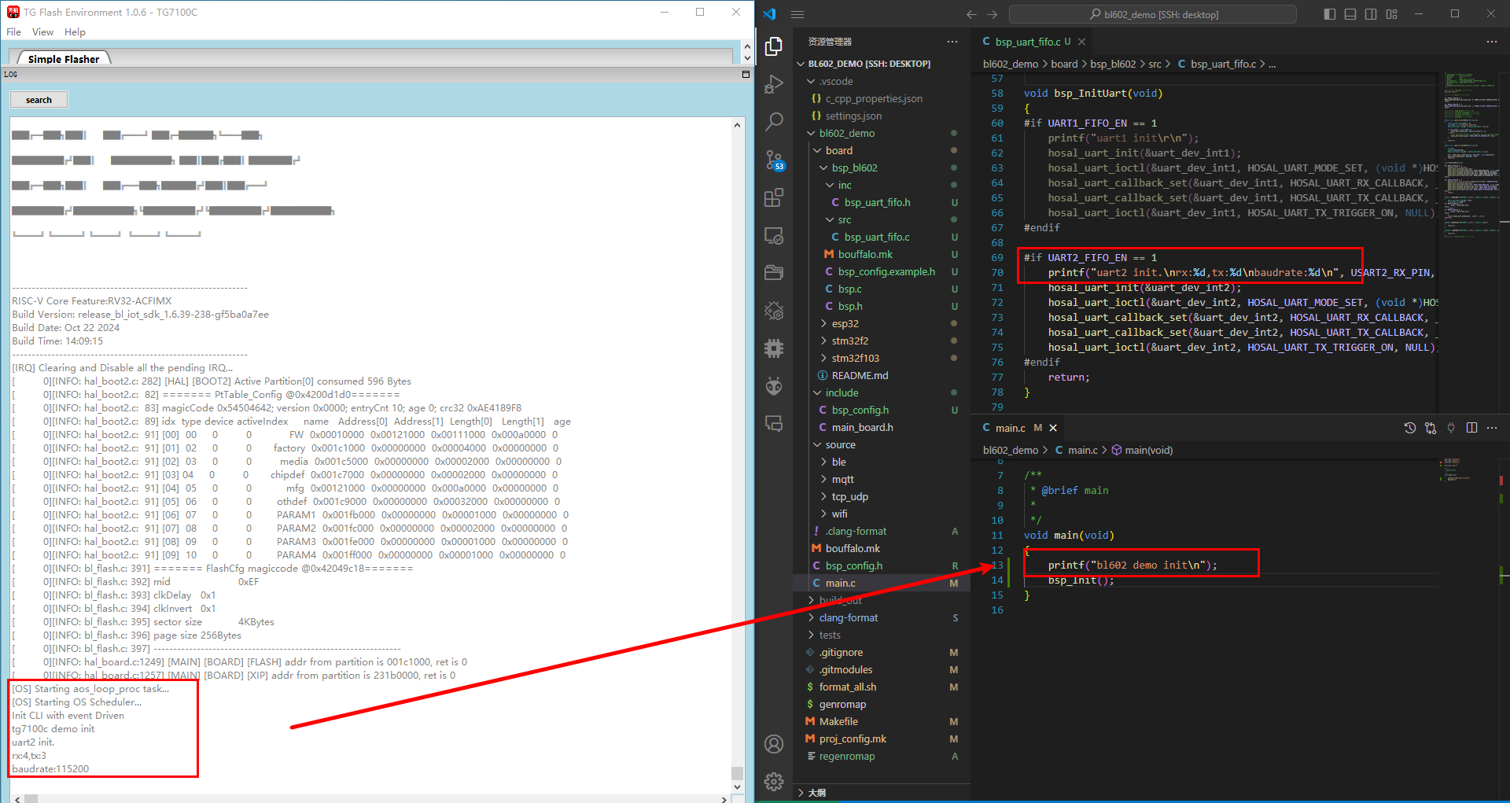Open the folder-shaped project manager icon
The image size is (1510, 803).
click(x=774, y=273)
